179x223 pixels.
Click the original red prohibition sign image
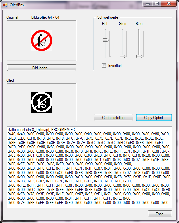(x=42, y=41)
